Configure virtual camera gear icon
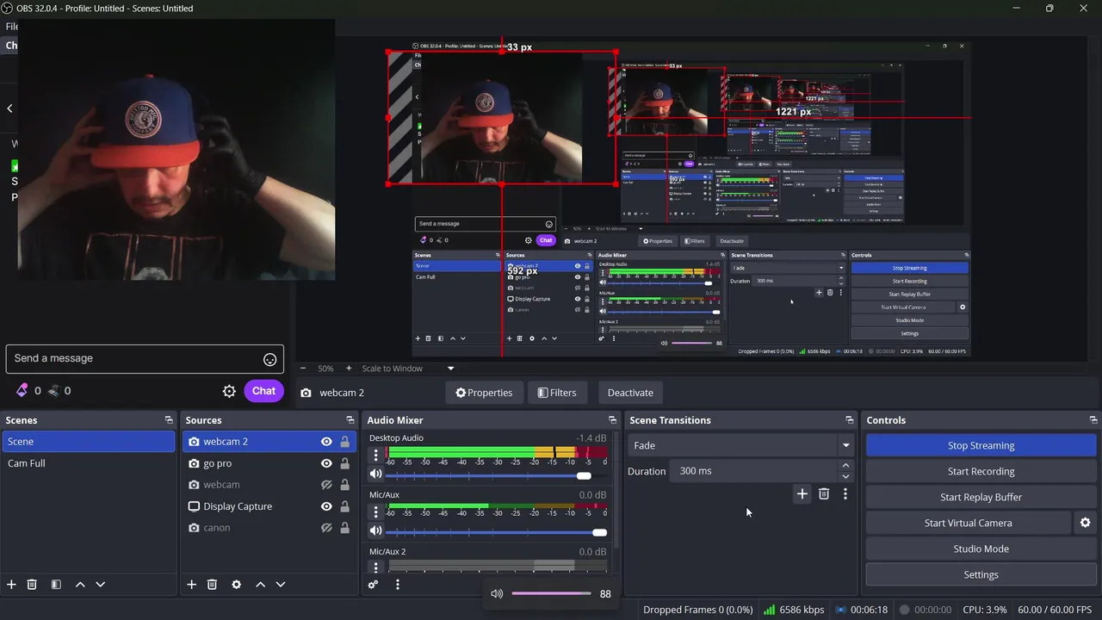This screenshot has width=1102, height=620. (1085, 523)
